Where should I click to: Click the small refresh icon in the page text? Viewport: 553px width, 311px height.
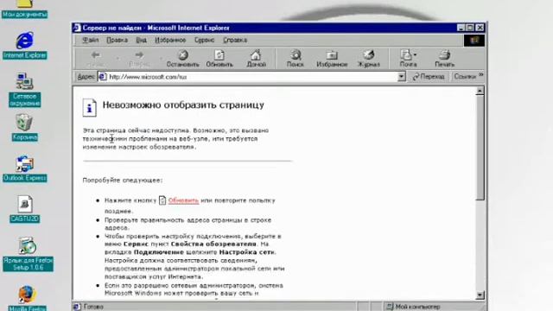(162, 200)
